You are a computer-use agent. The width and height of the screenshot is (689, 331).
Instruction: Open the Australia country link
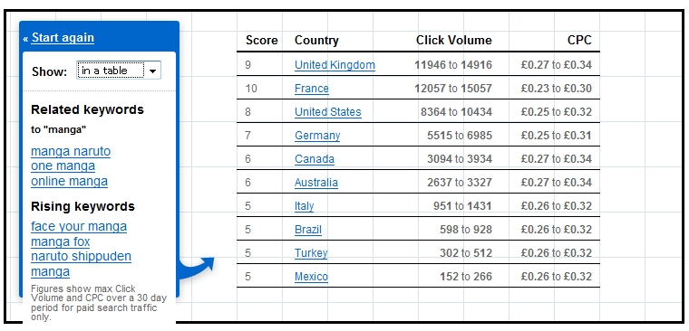point(316,183)
